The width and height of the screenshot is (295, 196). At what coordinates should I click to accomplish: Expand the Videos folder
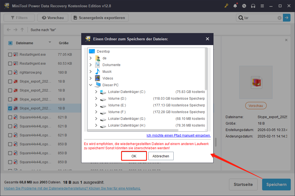90,78
